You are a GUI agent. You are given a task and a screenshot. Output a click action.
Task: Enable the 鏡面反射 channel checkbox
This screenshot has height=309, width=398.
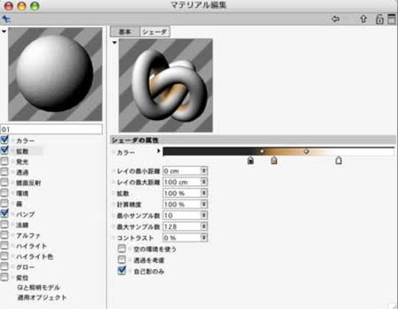[5, 182]
